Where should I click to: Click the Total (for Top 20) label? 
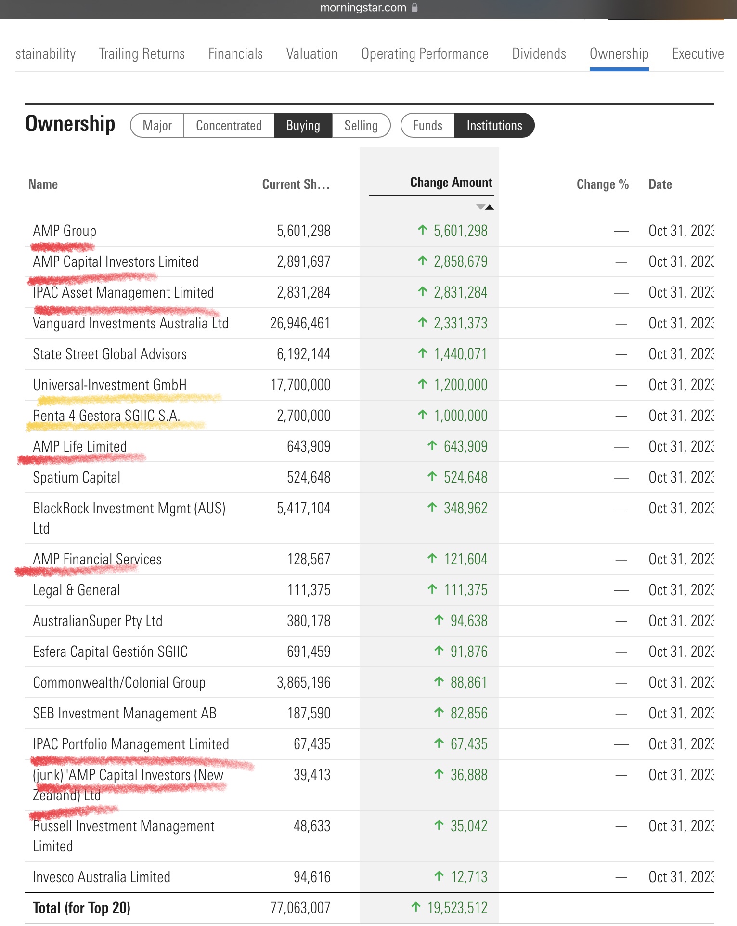(x=81, y=908)
